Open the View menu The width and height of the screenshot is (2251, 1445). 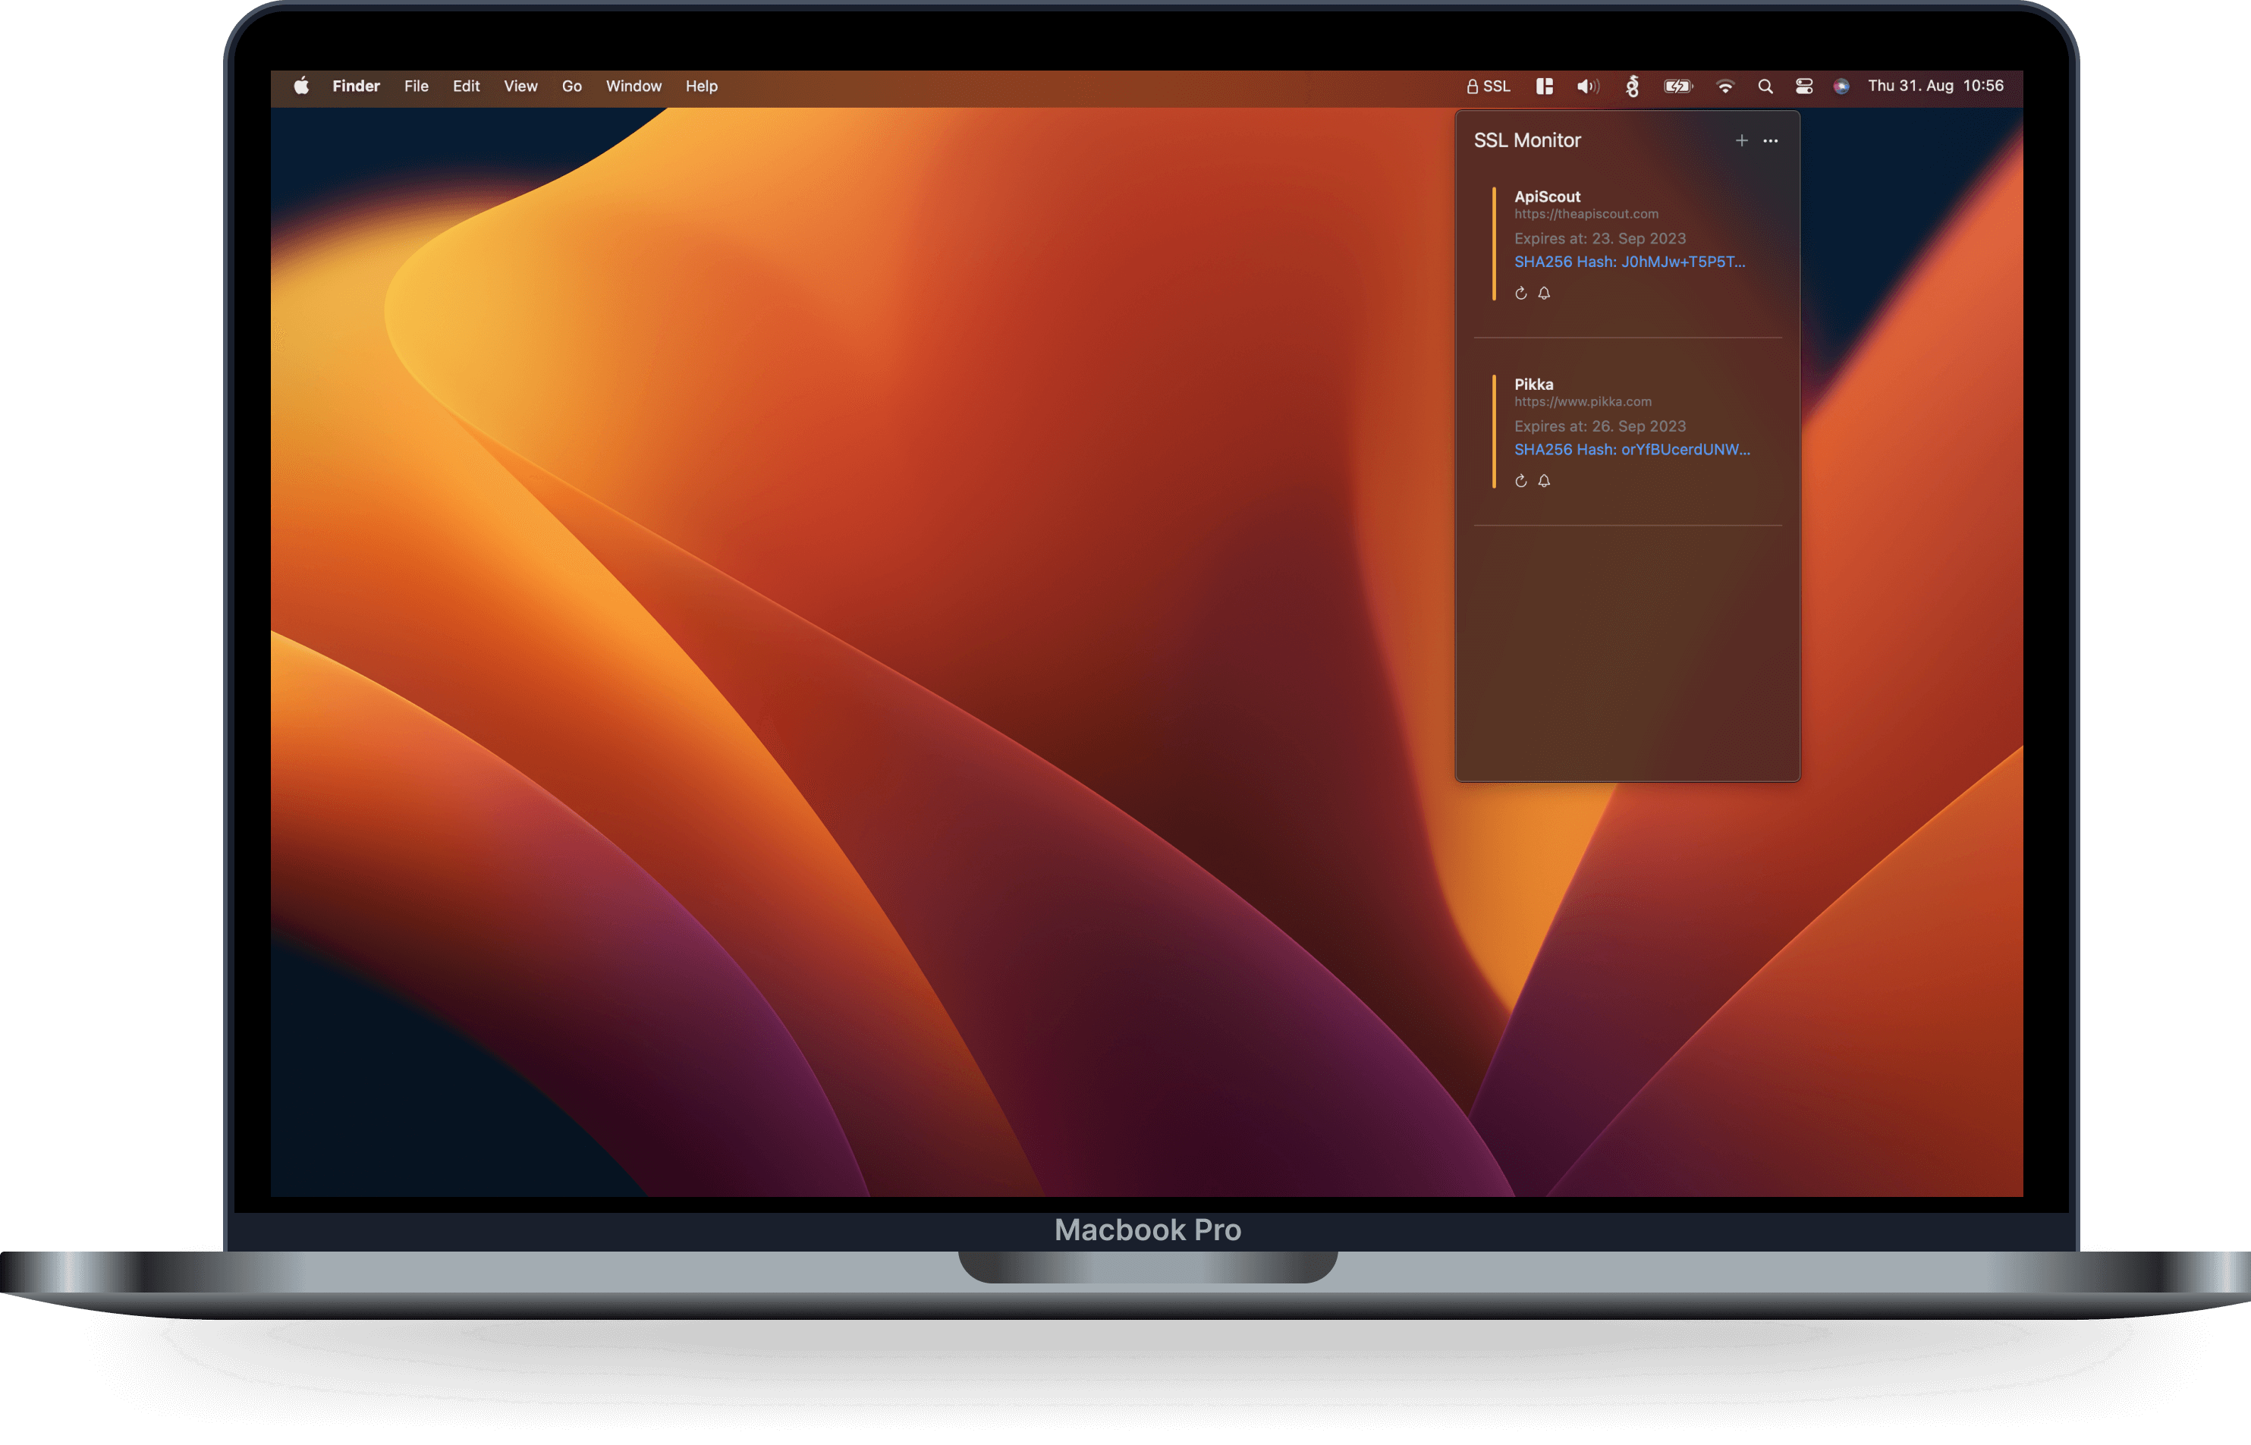[x=520, y=86]
